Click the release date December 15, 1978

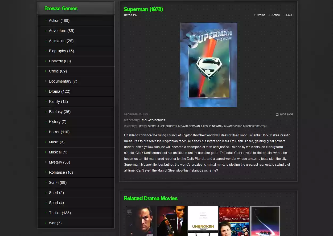pyautogui.click(x=136, y=115)
